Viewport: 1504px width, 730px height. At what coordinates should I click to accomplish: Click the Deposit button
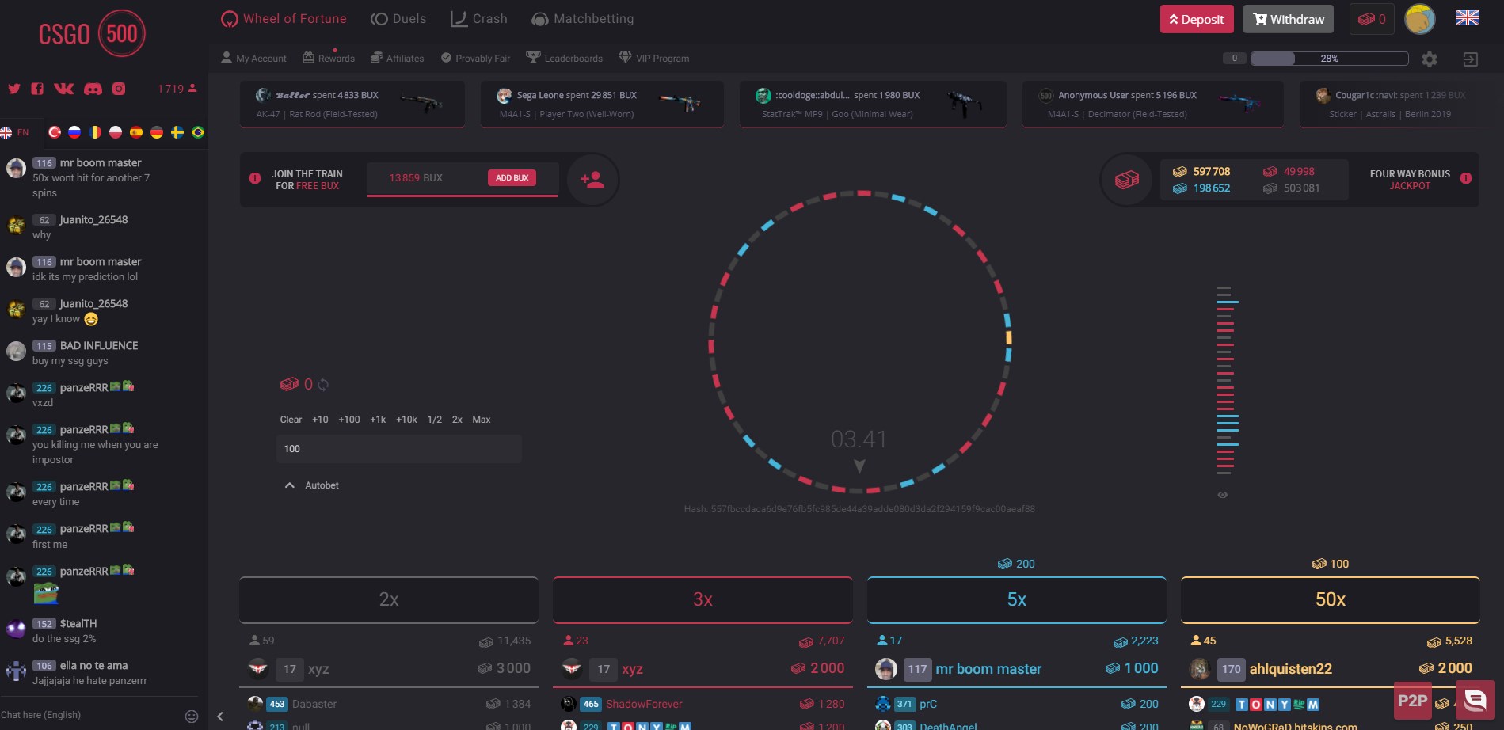coord(1196,19)
